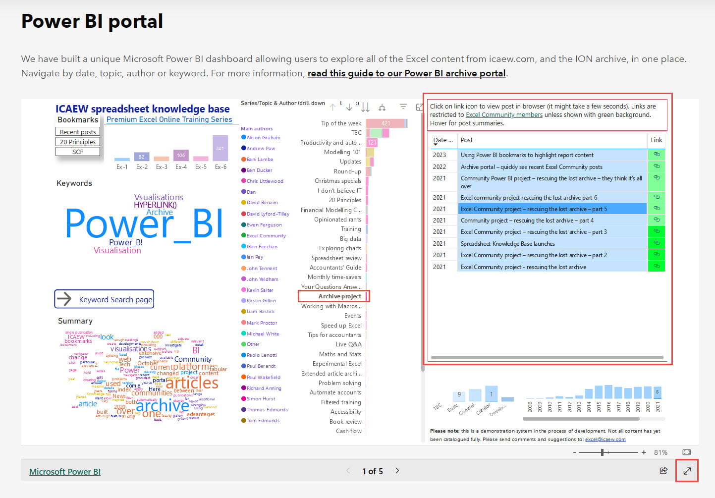715x498 pixels.
Task: Sort posts by the Date column header
Action: click(x=442, y=140)
